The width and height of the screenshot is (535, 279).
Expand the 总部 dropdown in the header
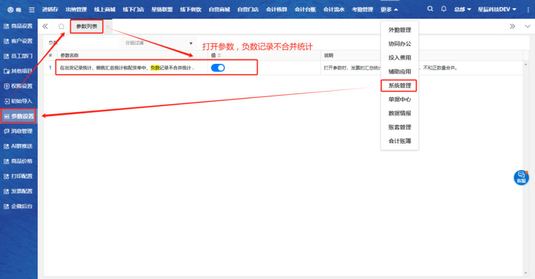point(462,9)
